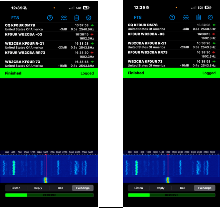Screen dimensions: 220x208
Task: Open the help question-mark icon on right phone
Action: 172,17
